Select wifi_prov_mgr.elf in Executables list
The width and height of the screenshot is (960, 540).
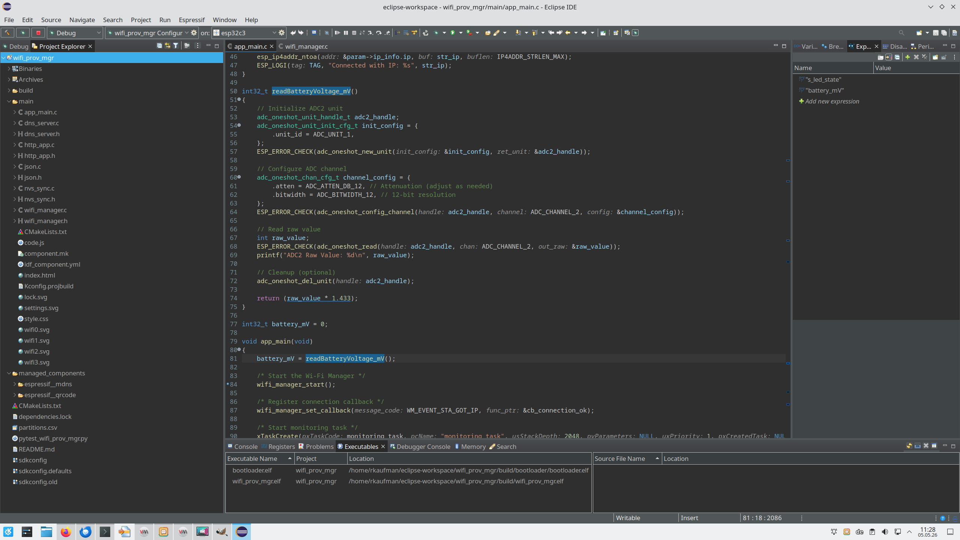tap(256, 481)
